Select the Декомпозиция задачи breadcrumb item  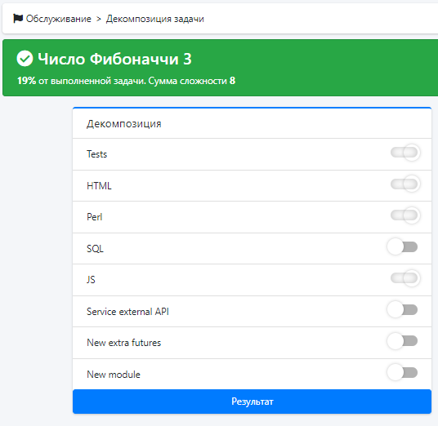155,19
